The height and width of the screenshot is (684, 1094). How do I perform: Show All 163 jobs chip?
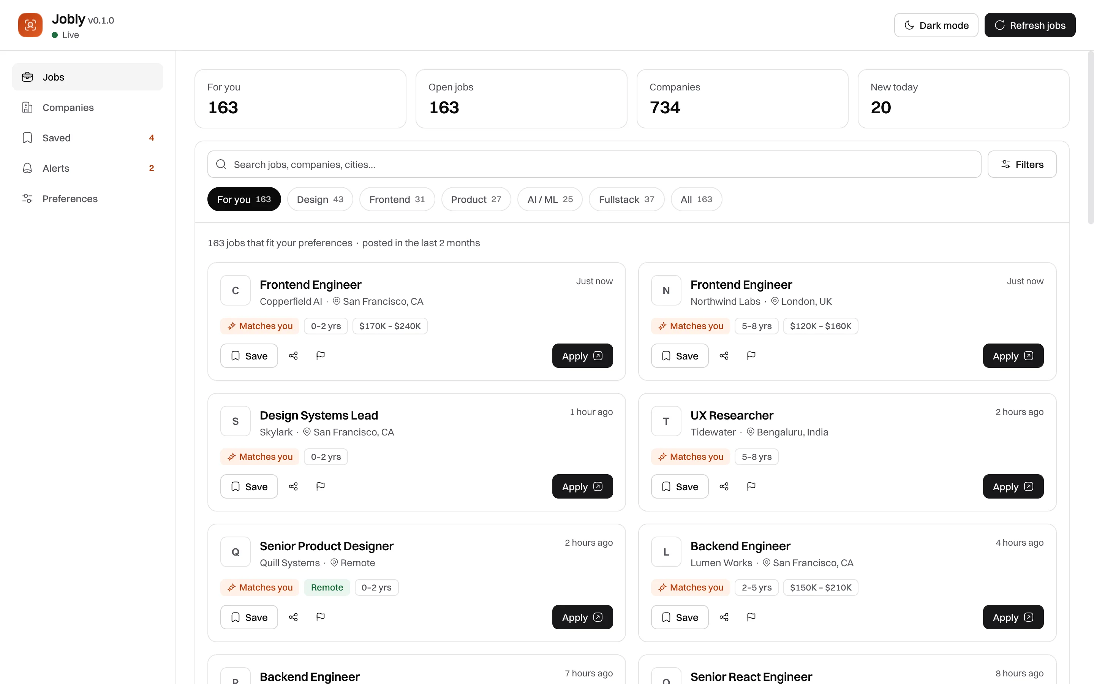697,199
